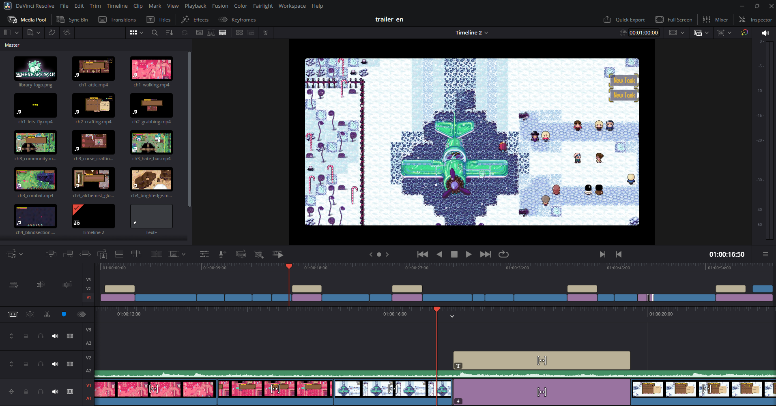This screenshot has height=406, width=776.
Task: Switch viewer to Source Clip mode icon
Action: (200, 32)
